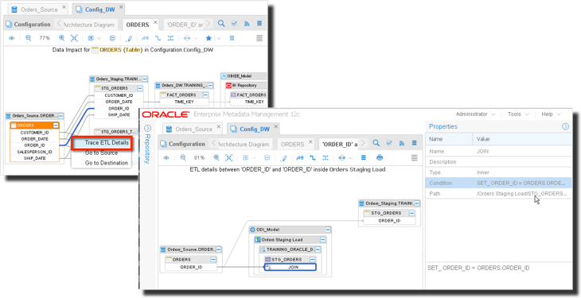Fit ETL diagram to content in front window

pos(229,157)
